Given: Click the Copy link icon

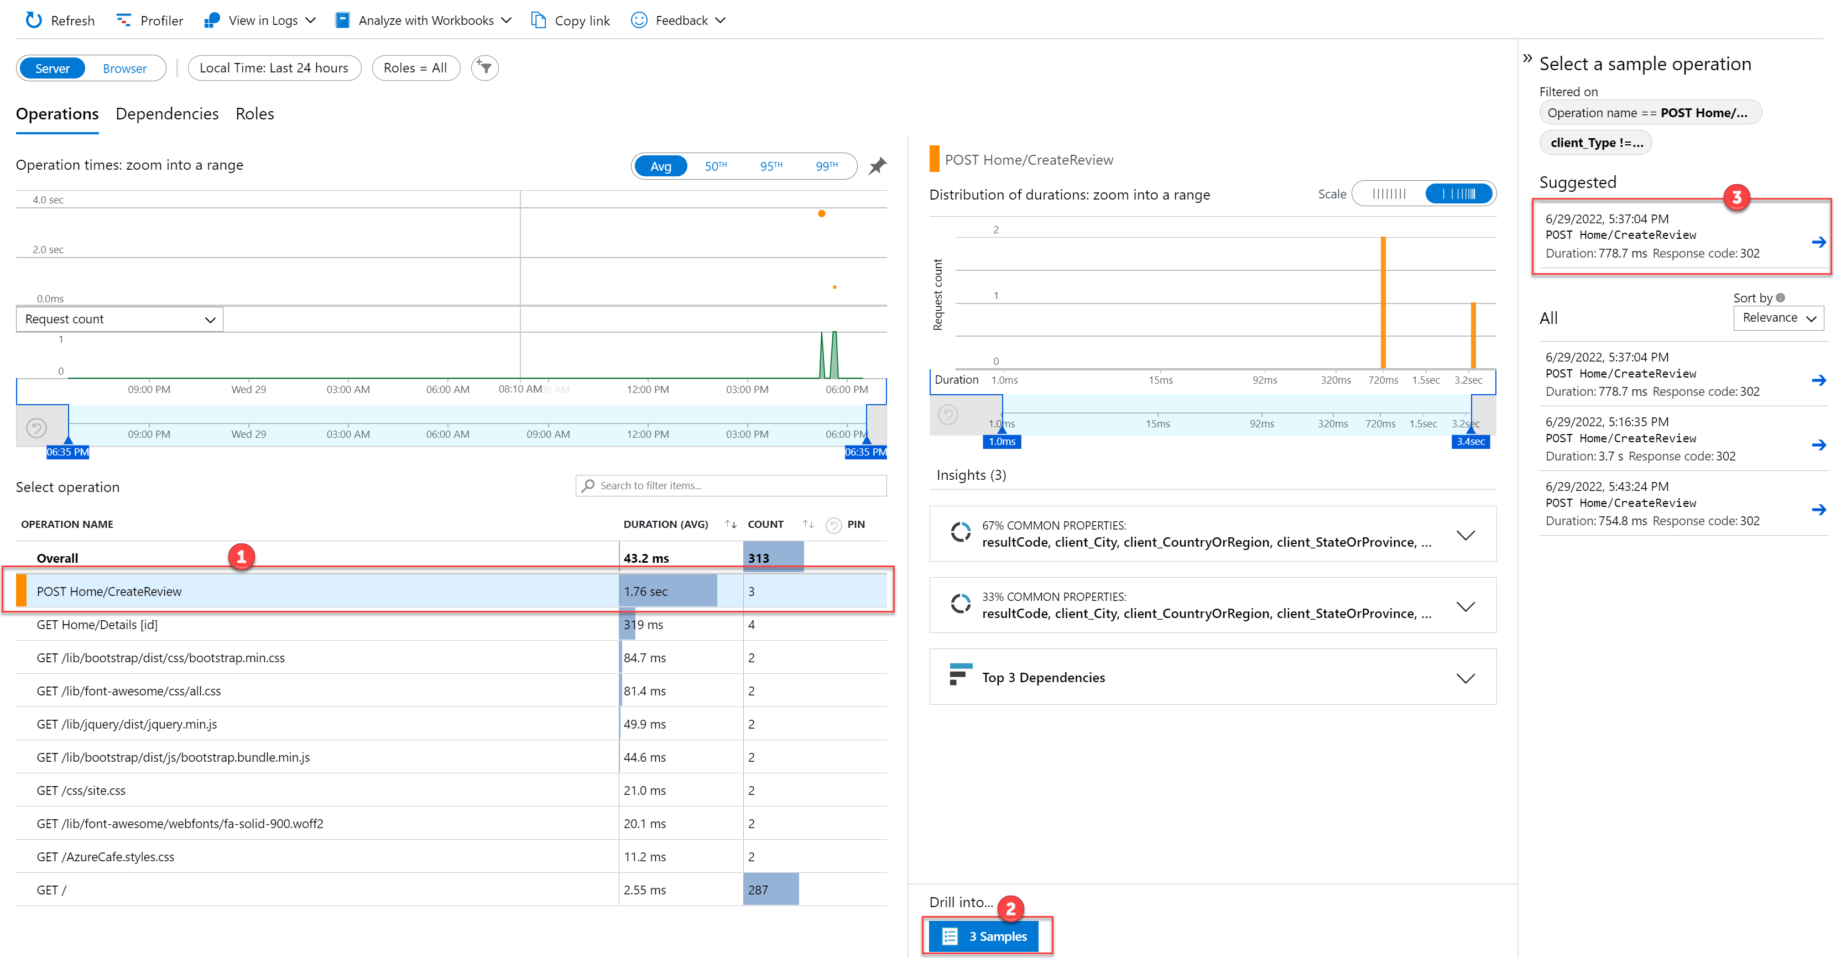Looking at the screenshot, I should [x=539, y=20].
